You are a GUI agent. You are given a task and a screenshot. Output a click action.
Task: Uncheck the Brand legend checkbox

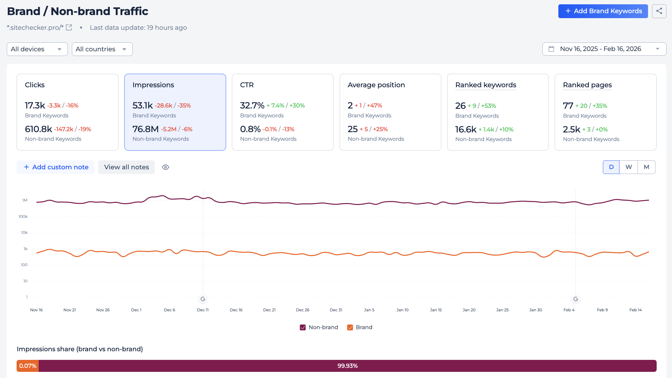pos(350,327)
